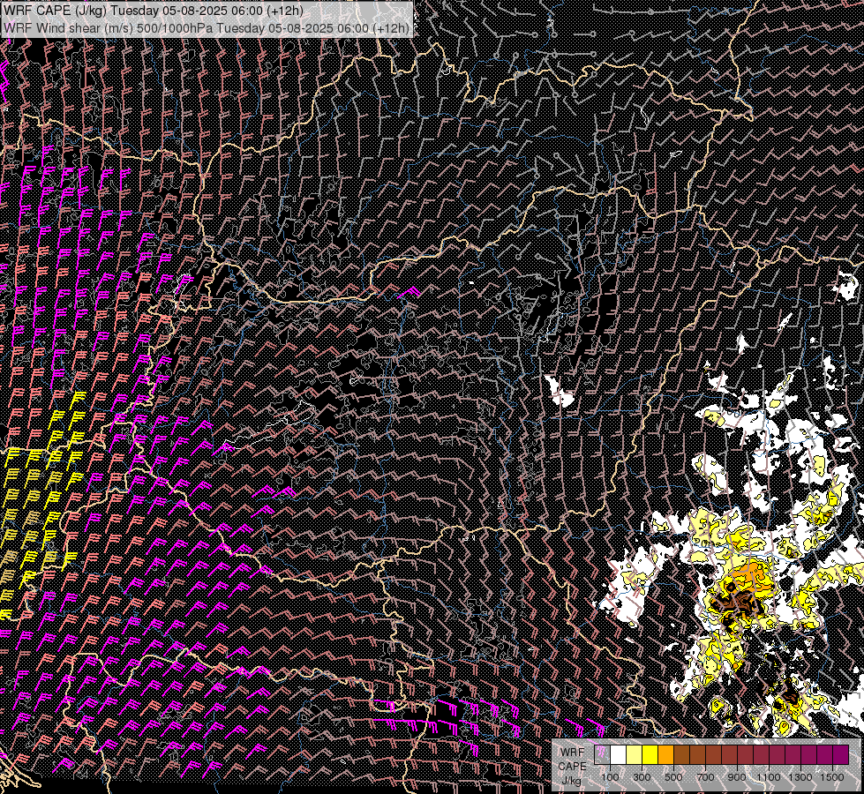Select the orange legend swatch

point(665,755)
